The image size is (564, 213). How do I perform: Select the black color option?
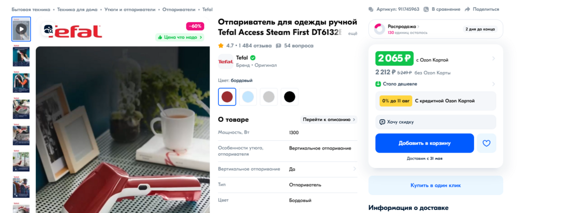(290, 97)
